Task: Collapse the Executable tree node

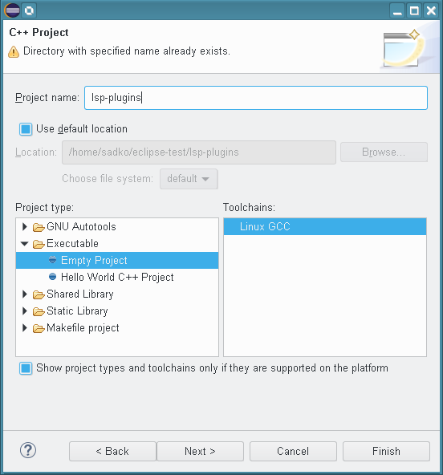Action: click(x=25, y=244)
